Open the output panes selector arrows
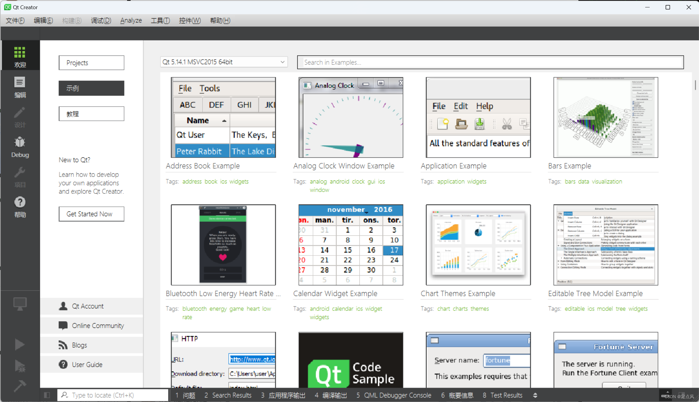Screen dimensions: 699x402 pyautogui.click(x=535, y=395)
